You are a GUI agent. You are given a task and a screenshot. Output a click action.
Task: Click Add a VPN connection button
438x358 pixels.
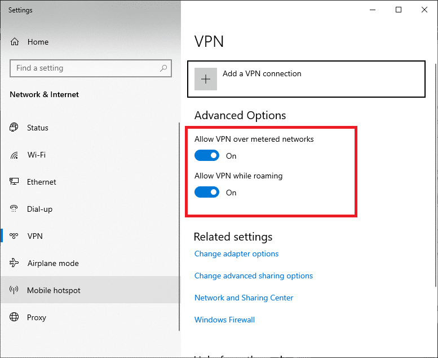pyautogui.click(x=262, y=74)
